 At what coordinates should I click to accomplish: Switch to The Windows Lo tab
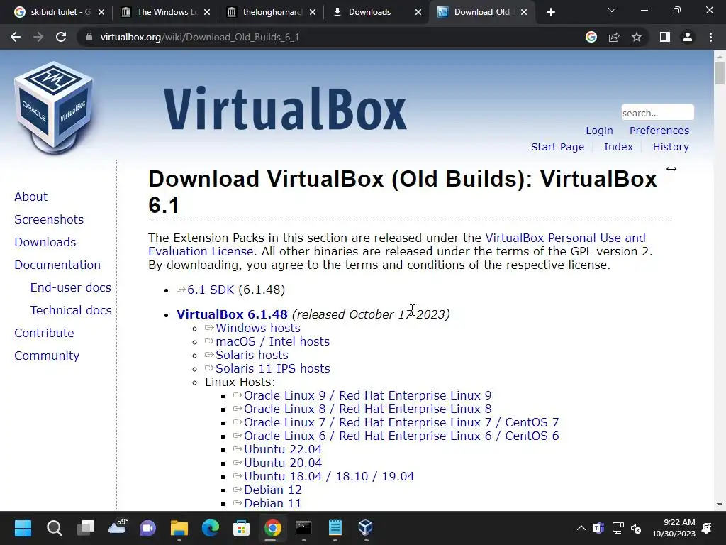(166, 12)
